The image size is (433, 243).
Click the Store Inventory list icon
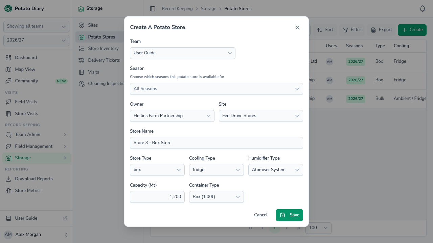[x=82, y=49]
